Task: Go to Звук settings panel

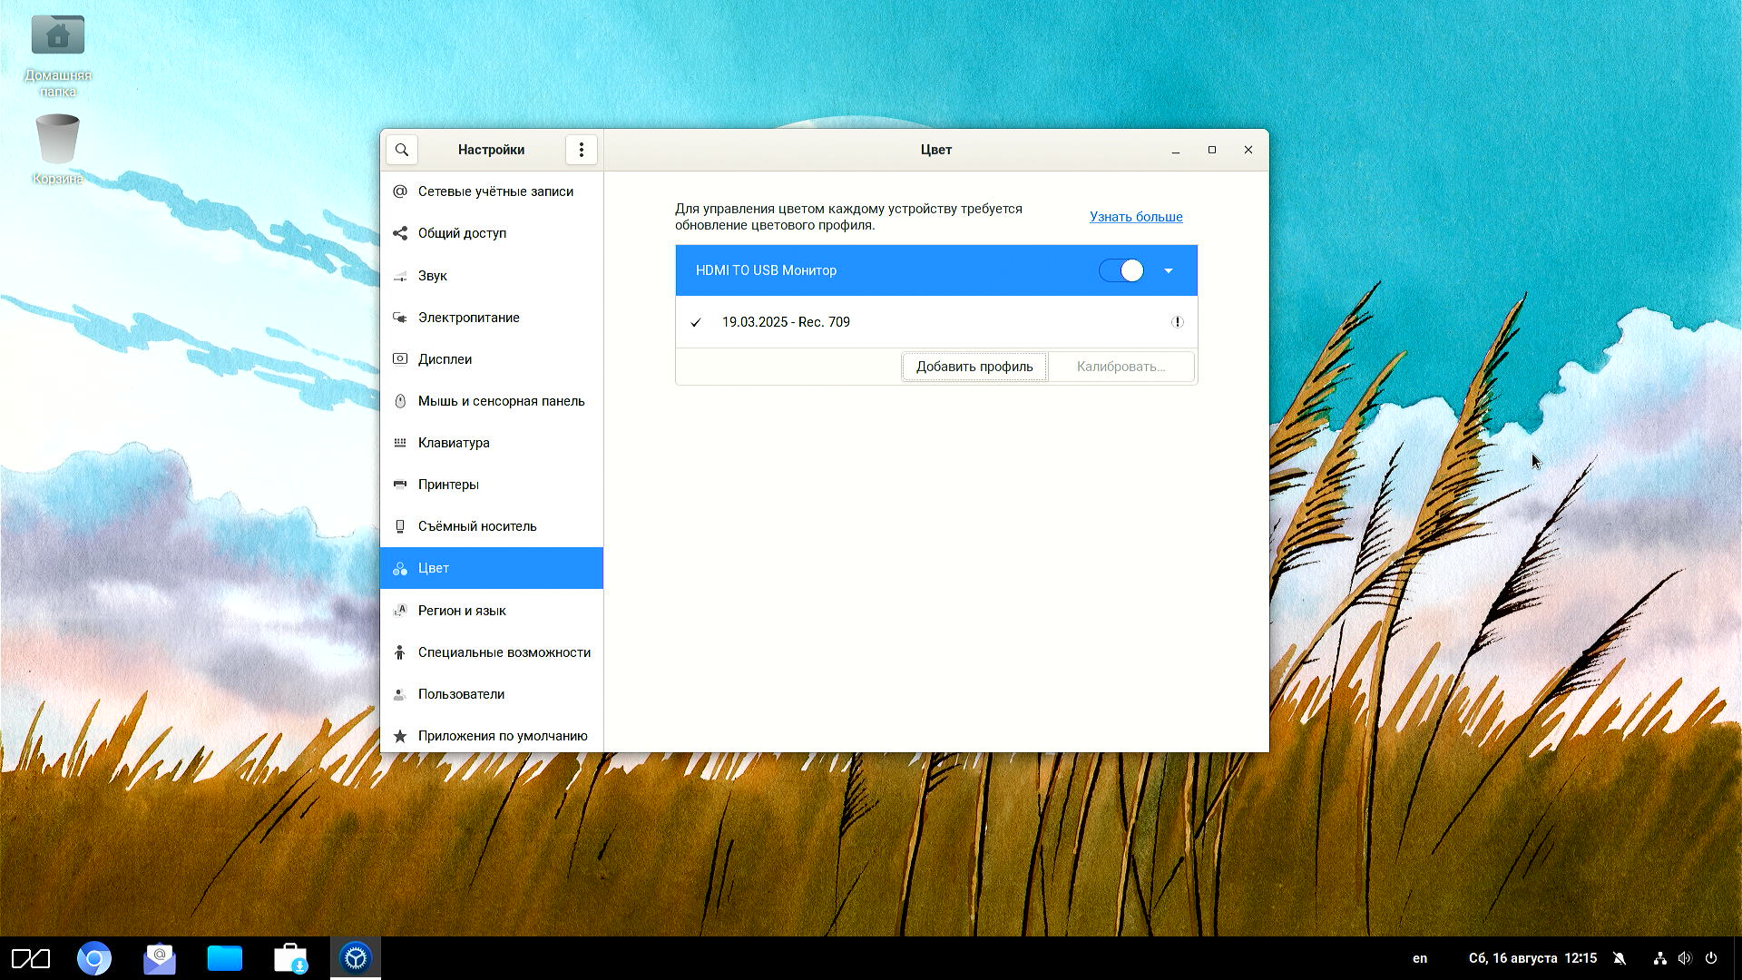Action: [x=433, y=276]
